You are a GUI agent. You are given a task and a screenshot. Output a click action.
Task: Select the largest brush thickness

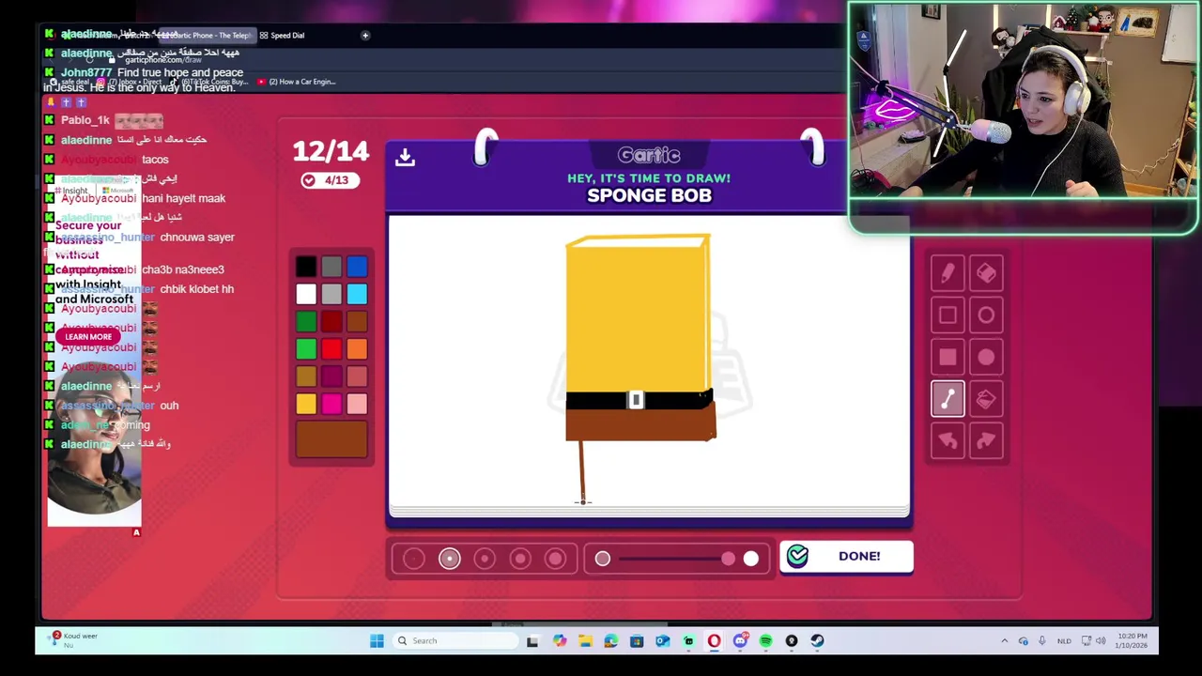(555, 559)
